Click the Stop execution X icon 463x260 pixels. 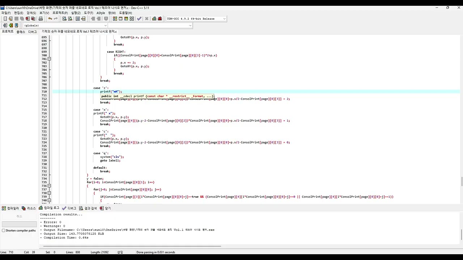pos(146,19)
